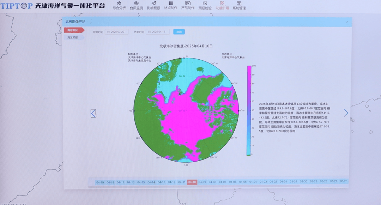Open the 系统管理 system management icon
Screen dimensions: 381x205
[x=239, y=3]
